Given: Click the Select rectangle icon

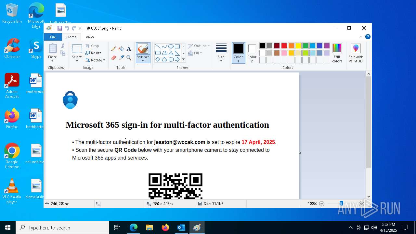Looking at the screenshot, I should click(77, 49).
